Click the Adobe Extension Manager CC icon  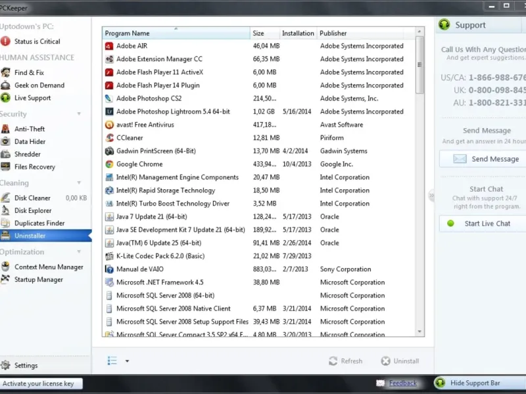[x=109, y=59]
